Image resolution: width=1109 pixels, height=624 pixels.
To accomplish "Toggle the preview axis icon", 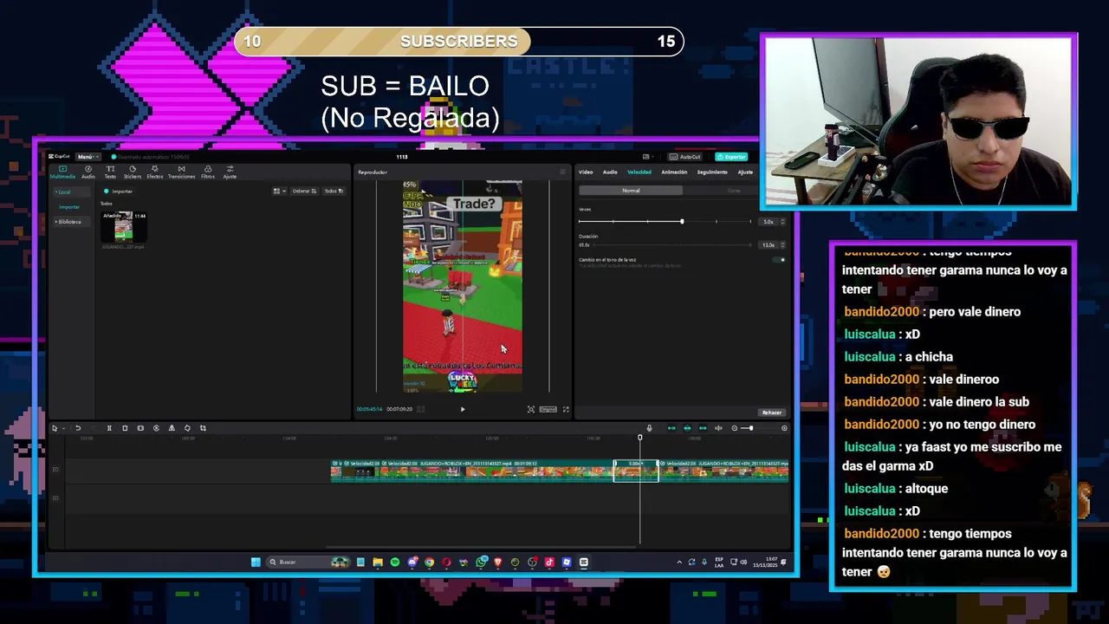I will coord(718,428).
